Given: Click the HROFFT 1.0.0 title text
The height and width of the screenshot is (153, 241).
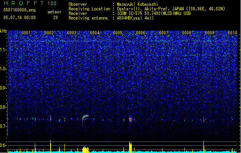Looking at the screenshot, I should point(30,3).
